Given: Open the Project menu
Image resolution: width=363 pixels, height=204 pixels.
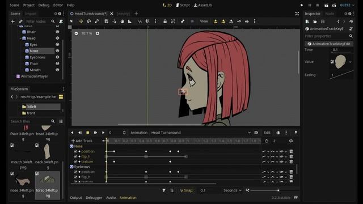Looking at the screenshot, I should (x=29, y=5).
